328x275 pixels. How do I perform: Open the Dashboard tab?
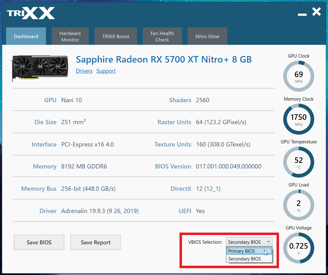tap(26, 36)
